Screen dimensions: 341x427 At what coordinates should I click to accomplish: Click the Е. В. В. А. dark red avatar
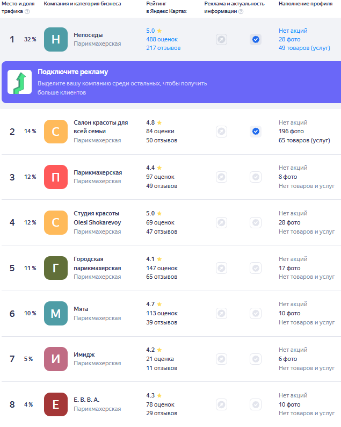pyautogui.click(x=56, y=404)
